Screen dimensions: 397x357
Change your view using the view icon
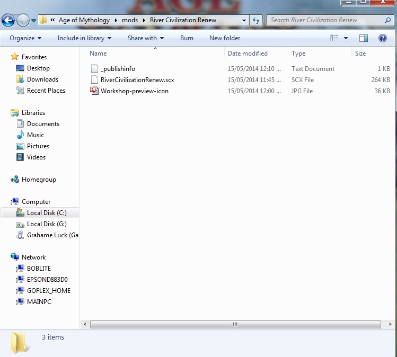(x=334, y=38)
